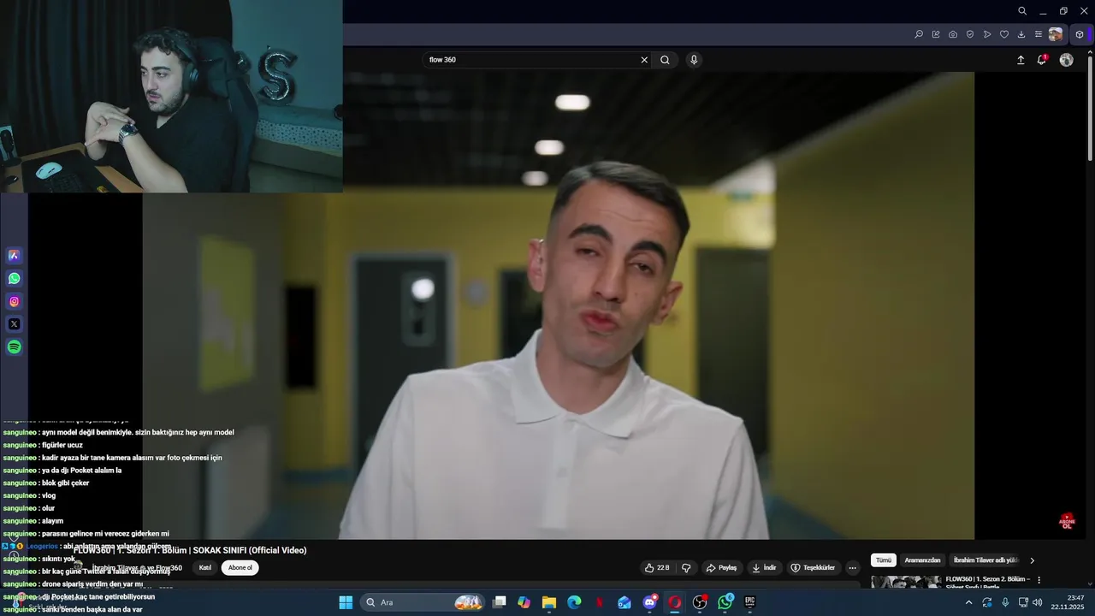Viewport: 1095px width, 616px height.
Task: Click the İndir download button
Action: tap(764, 568)
